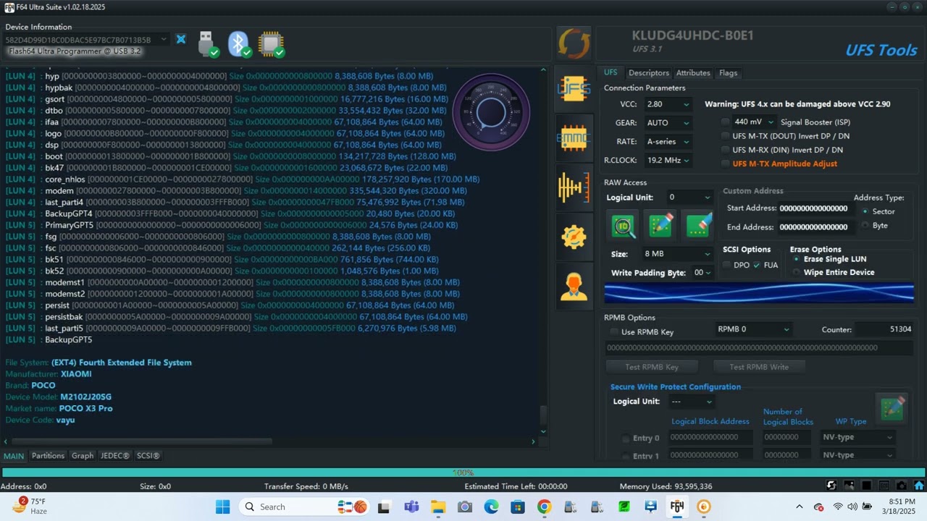The height and width of the screenshot is (521, 927).
Task: Click the picture icon in status bar
Action: (x=849, y=486)
